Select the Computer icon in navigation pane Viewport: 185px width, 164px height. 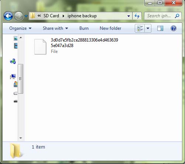pyautogui.click(x=13, y=76)
